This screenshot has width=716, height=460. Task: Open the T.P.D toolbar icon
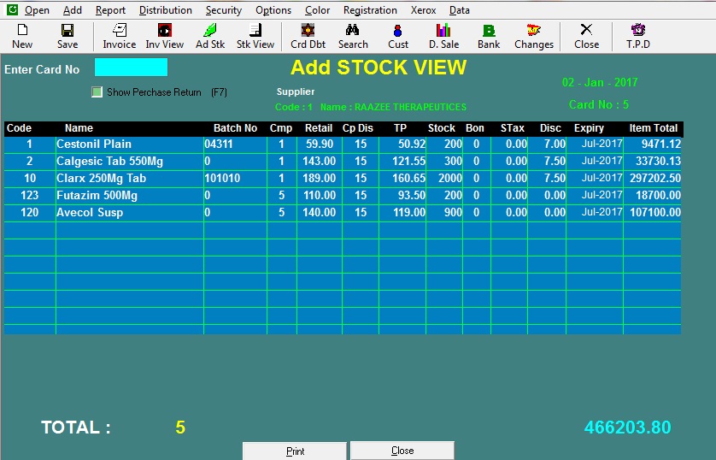click(638, 30)
